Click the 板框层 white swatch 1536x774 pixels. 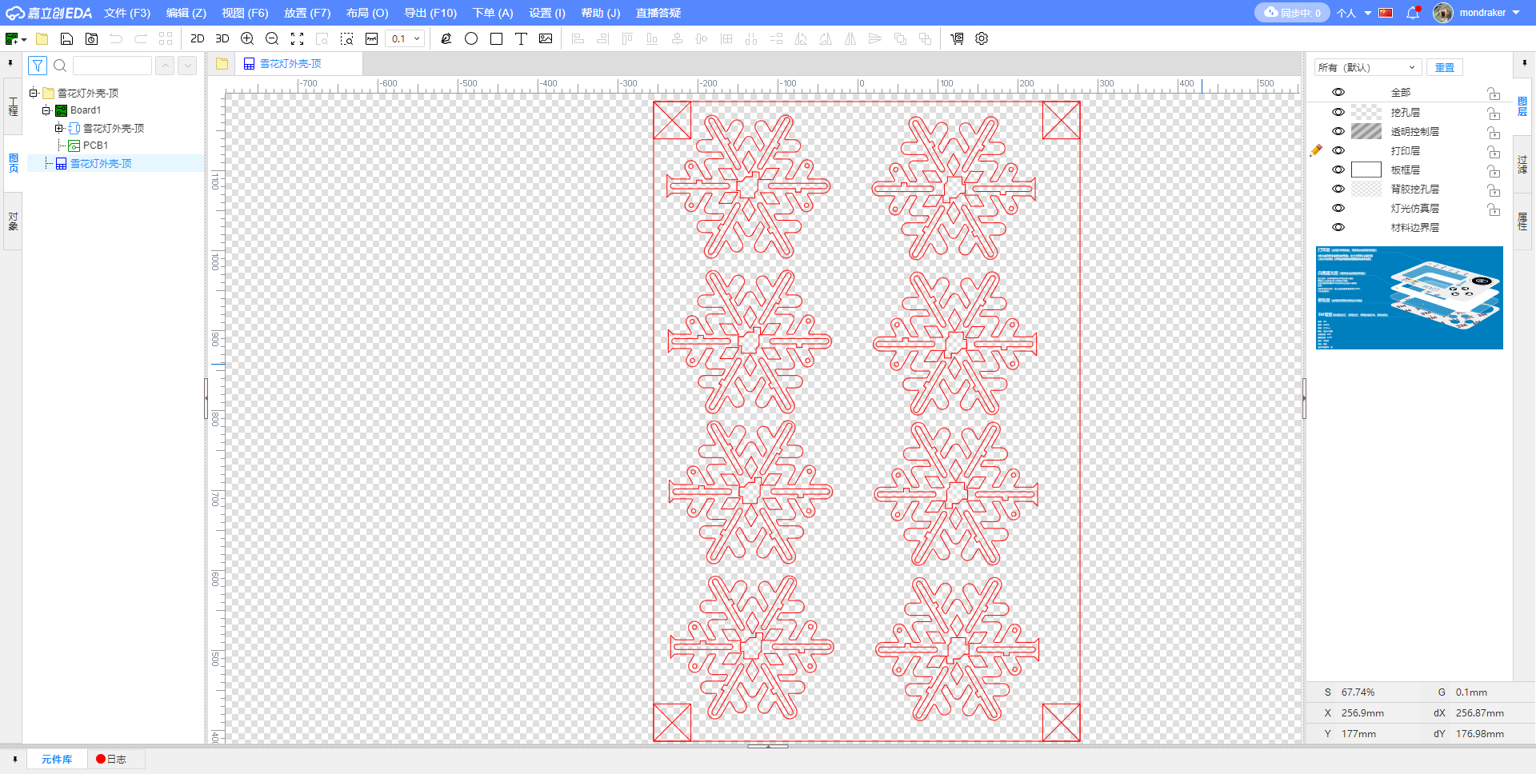click(1366, 170)
